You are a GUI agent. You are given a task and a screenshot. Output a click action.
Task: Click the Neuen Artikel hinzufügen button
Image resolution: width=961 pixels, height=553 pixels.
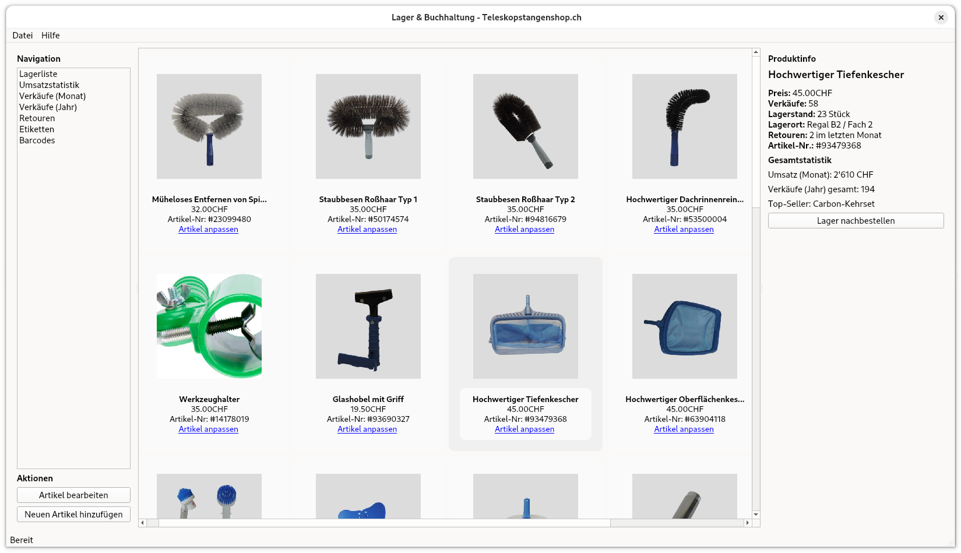[x=73, y=515]
